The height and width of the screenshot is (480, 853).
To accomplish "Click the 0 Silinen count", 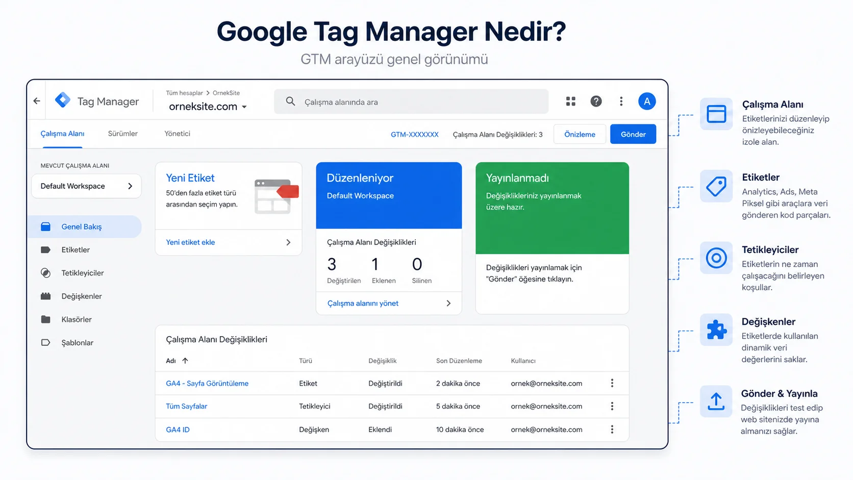I will [x=422, y=270].
